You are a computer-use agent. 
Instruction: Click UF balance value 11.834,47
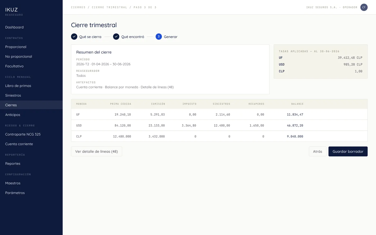295,115
